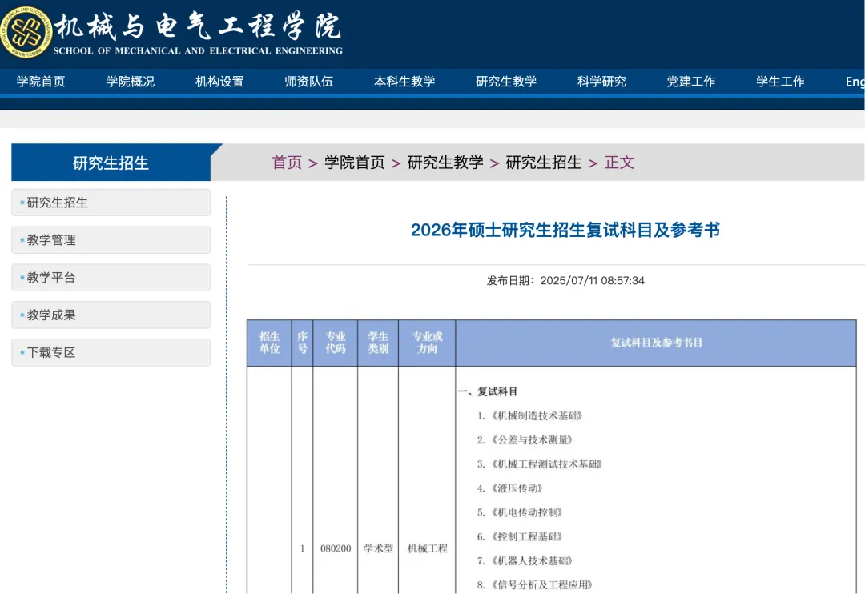This screenshot has width=865, height=594.
Task: Open sidebar item 教学成果
Action: pyautogui.click(x=111, y=315)
